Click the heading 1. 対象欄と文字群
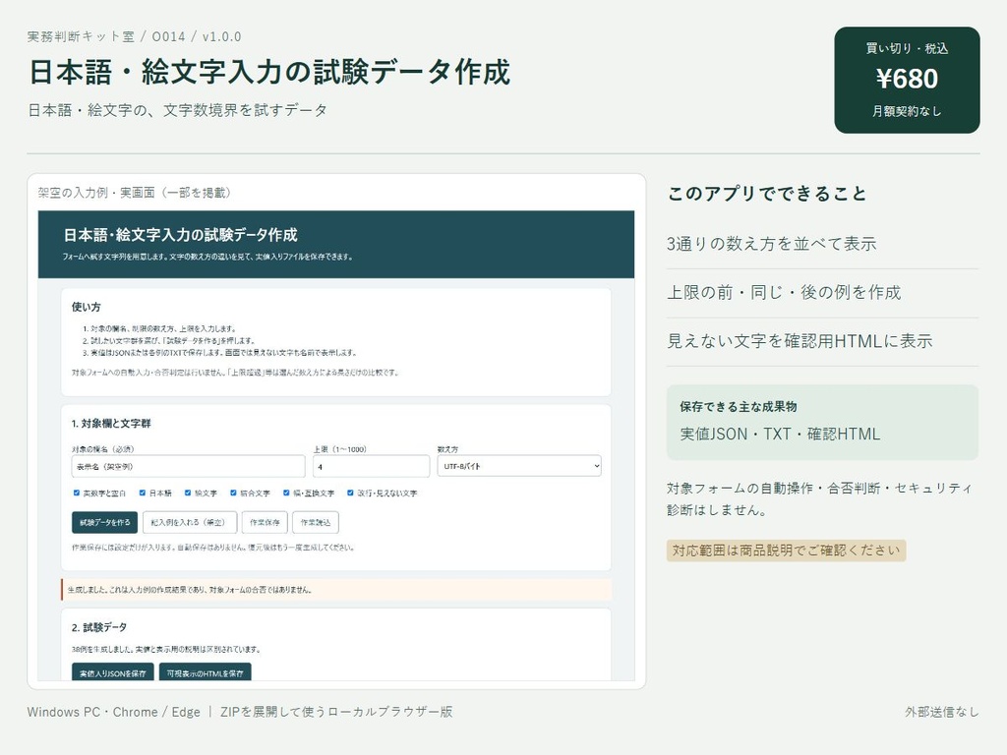Screen dimensions: 1007x755 (111, 423)
